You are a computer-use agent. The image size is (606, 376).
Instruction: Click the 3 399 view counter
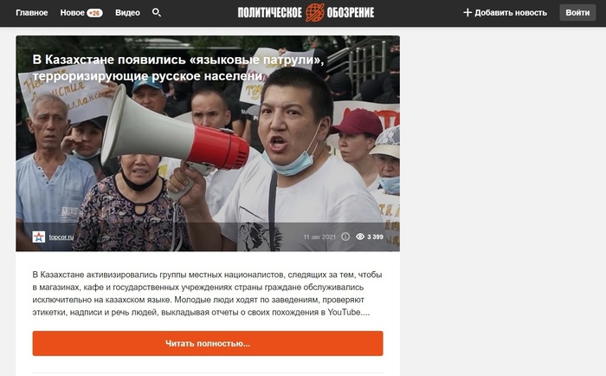click(375, 237)
